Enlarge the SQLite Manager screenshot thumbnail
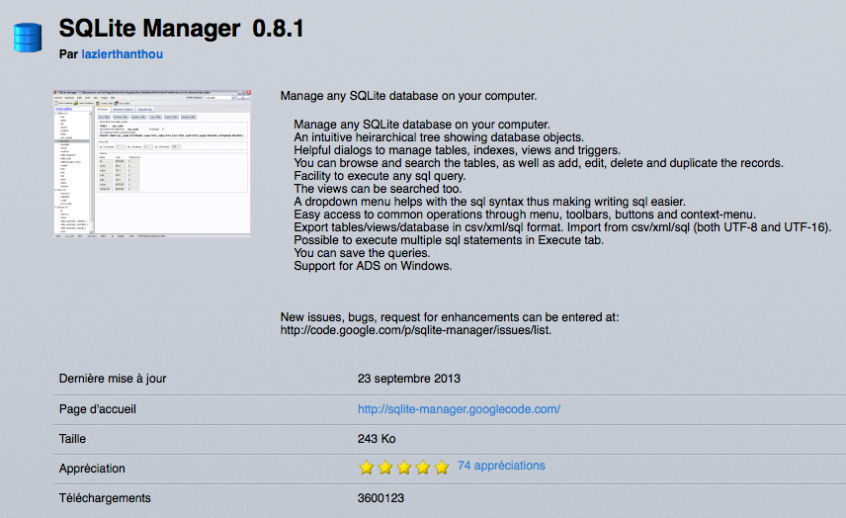The width and height of the screenshot is (846, 518). [x=151, y=163]
